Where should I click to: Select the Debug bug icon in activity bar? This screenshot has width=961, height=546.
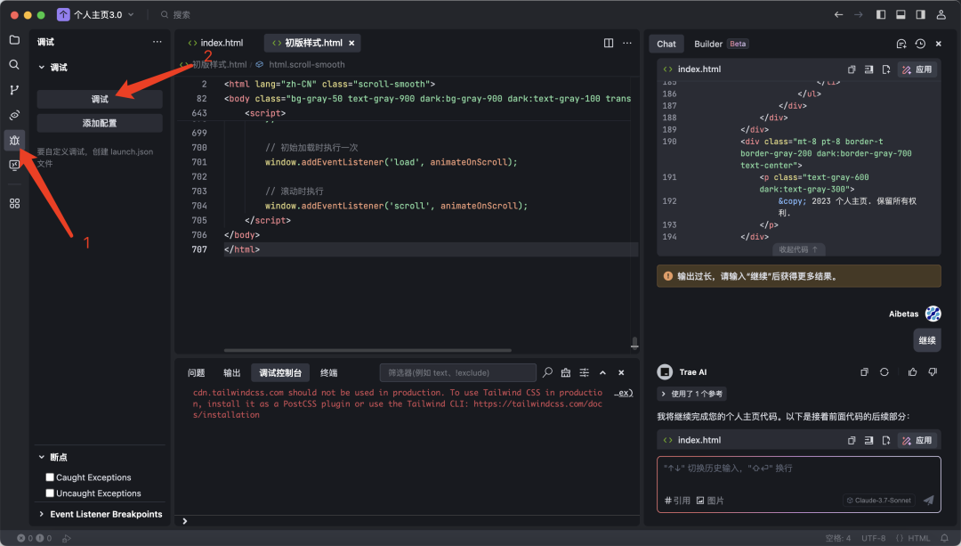[x=14, y=140]
